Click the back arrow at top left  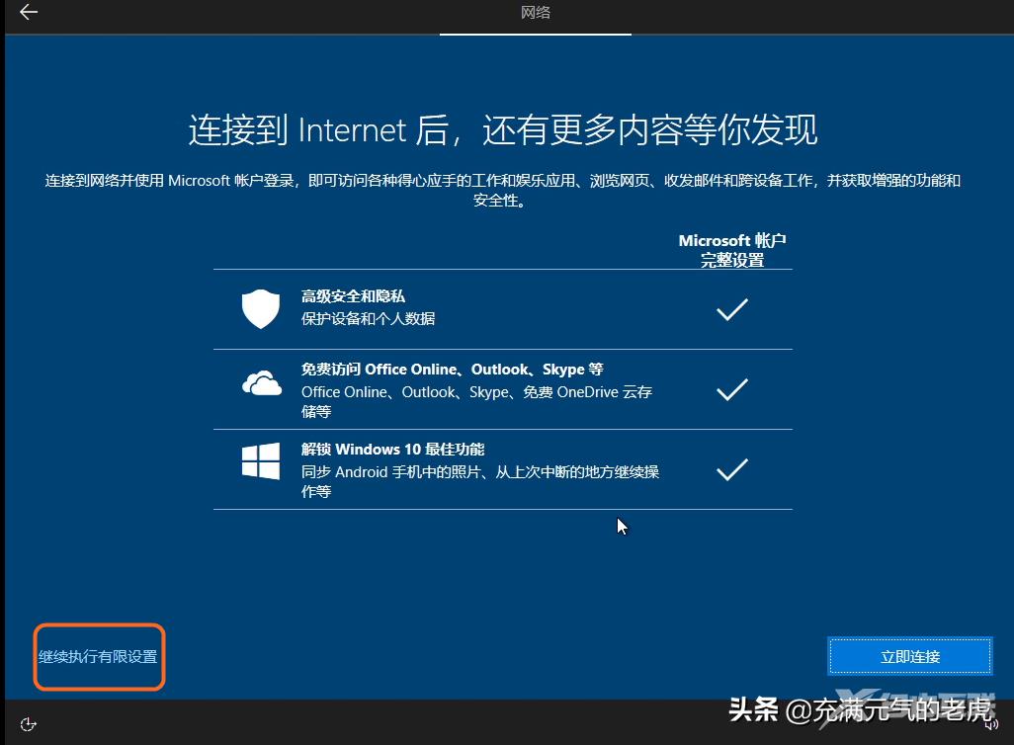(x=29, y=12)
